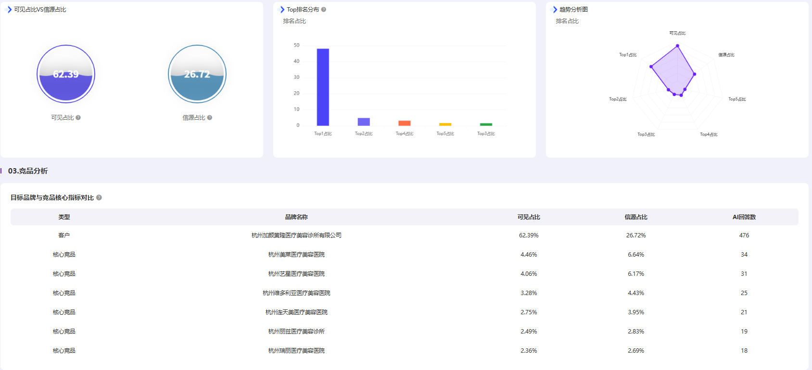Click brand name 杭州艺星医疗美容医院
The height and width of the screenshot is (370, 812).
(296, 274)
